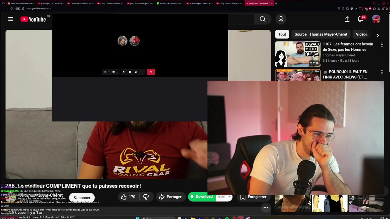The width and height of the screenshot is (390, 219).
Task: Open YouTube notifications bell
Action: point(360,19)
